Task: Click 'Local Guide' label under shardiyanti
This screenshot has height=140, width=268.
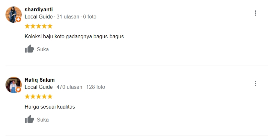Action: 39,17
